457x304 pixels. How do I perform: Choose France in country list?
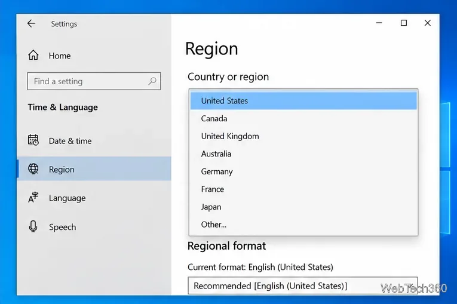click(x=303, y=189)
